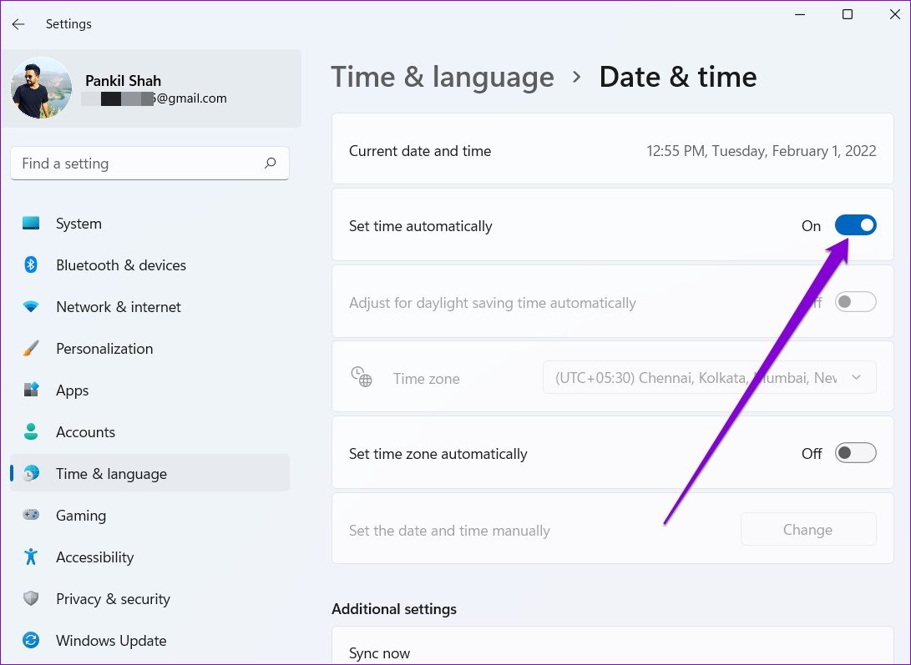Viewport: 911px width, 665px height.
Task: Open the Apps section
Action: [31, 390]
